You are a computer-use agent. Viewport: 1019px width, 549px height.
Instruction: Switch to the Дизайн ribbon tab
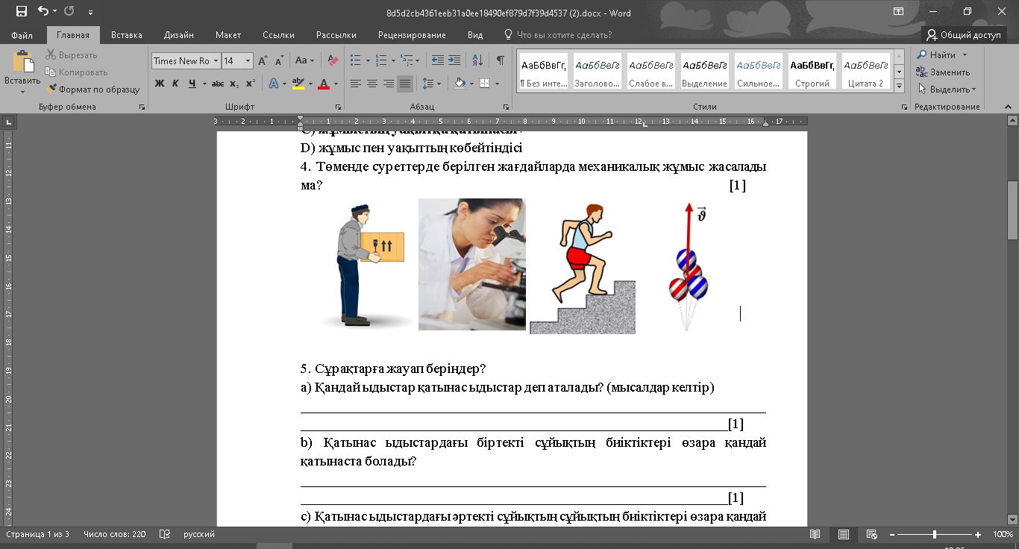click(x=179, y=35)
